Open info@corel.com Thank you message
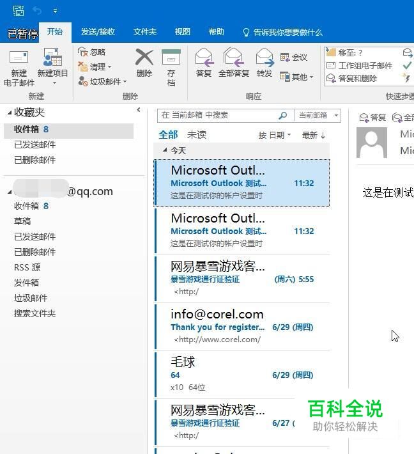414x454 pixels. (x=242, y=327)
